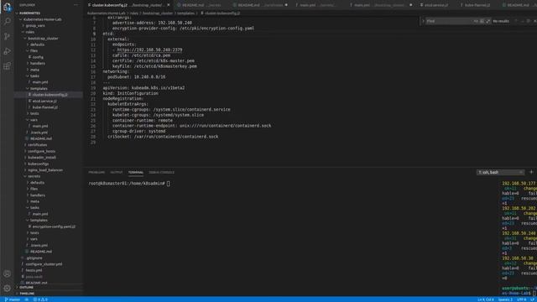Open the Manage gear icon

point(7,289)
